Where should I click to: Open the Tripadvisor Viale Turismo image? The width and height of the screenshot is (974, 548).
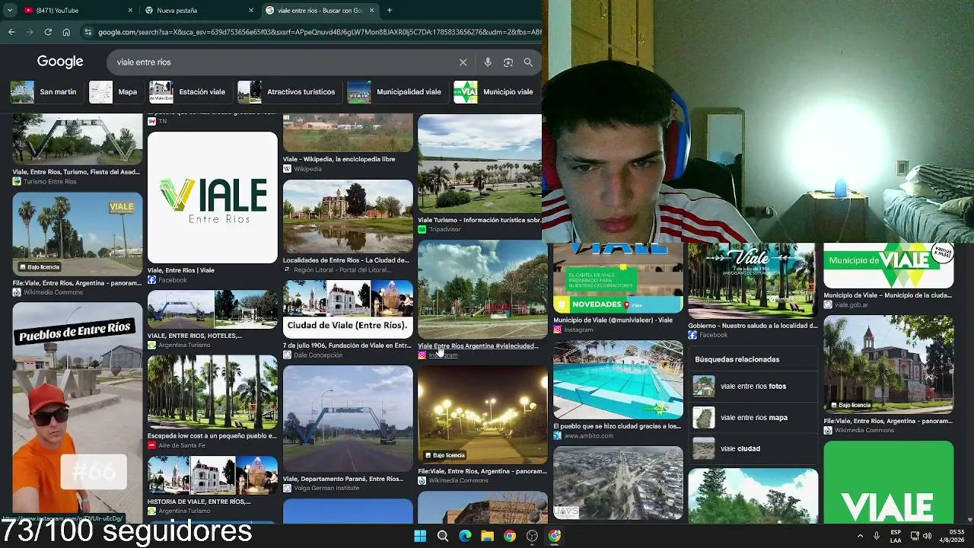coord(479,164)
